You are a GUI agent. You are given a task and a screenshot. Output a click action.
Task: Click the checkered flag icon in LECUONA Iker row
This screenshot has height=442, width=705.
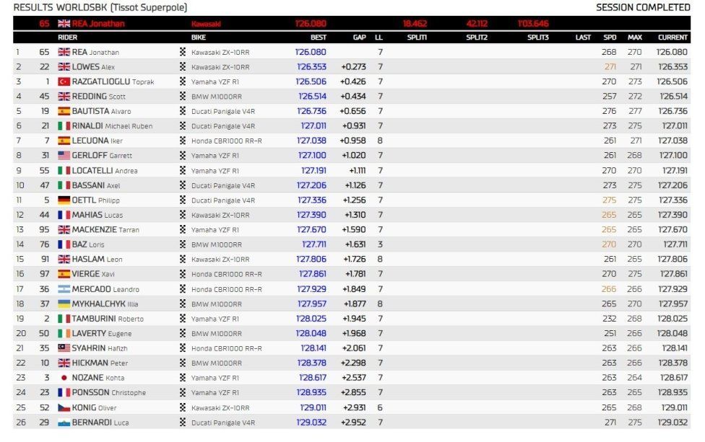tap(183, 141)
